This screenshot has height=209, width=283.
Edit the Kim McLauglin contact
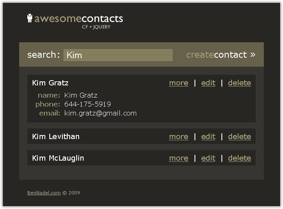208,158
